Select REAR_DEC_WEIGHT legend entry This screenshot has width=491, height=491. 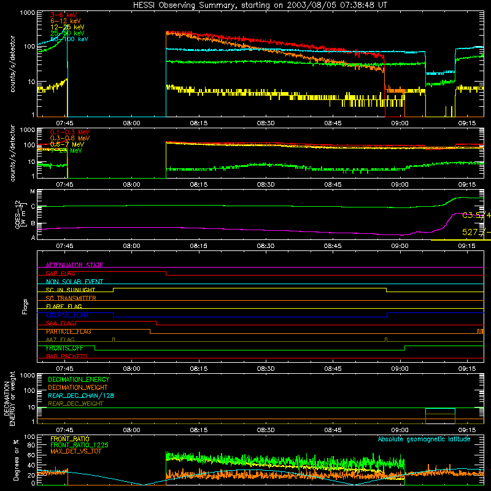[x=75, y=404]
